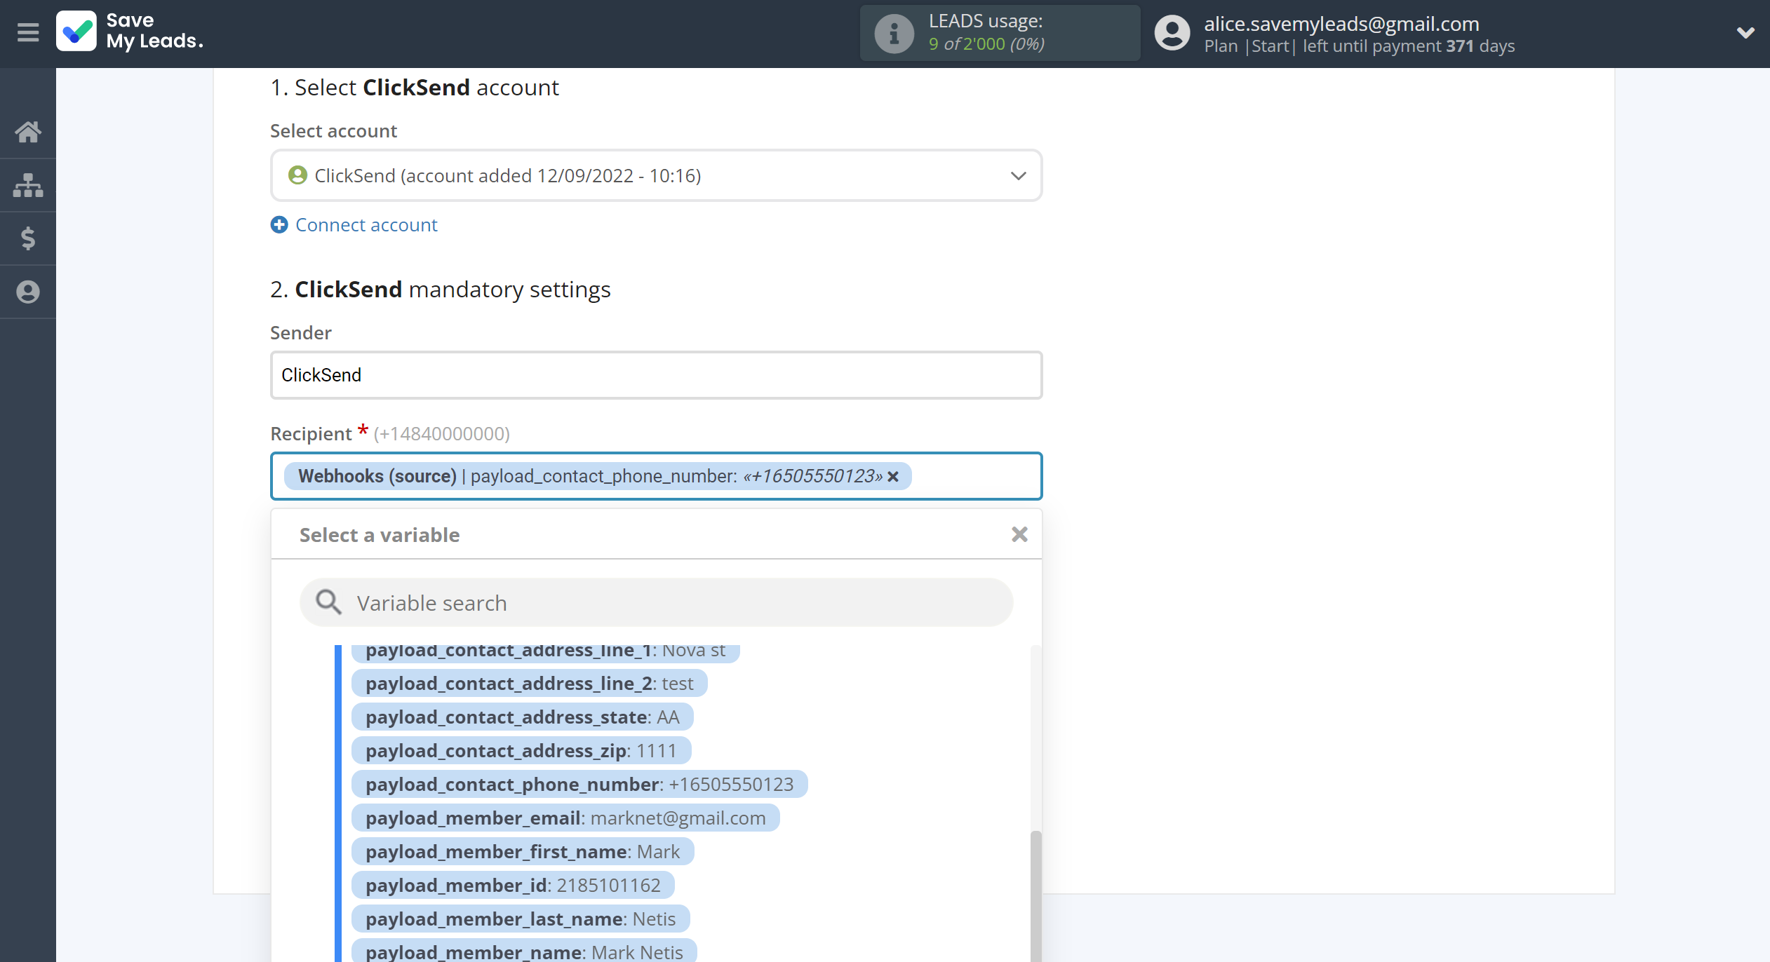1770x962 pixels.
Task: Click the Recipient field
Action: pyautogui.click(x=656, y=476)
